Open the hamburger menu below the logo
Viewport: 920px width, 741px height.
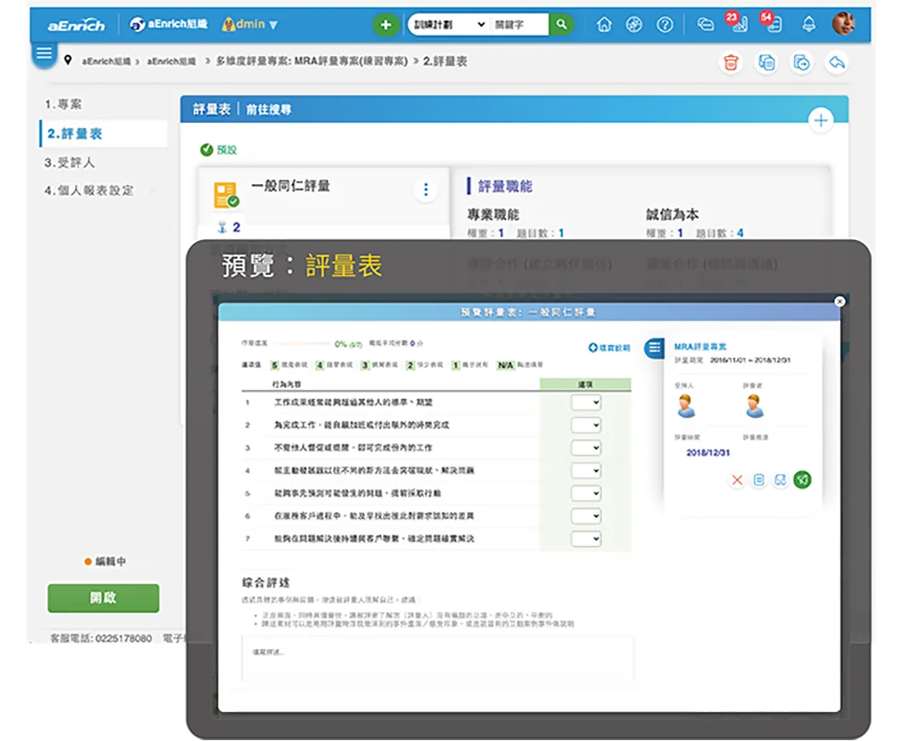[43, 54]
